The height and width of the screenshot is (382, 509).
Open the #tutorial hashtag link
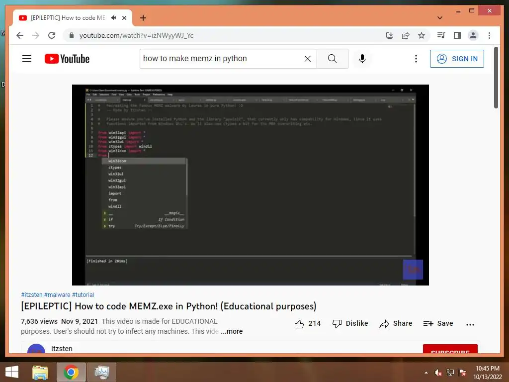tap(83, 294)
